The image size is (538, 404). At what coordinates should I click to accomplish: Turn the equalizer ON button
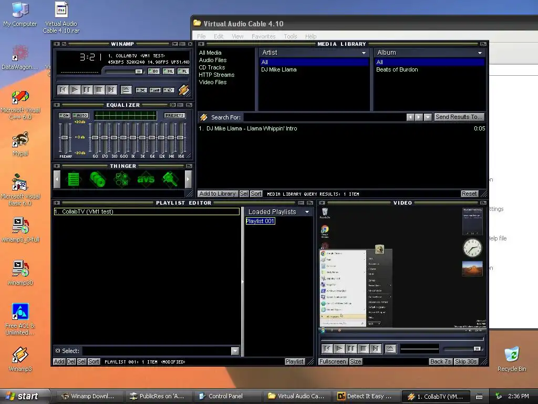(x=64, y=115)
